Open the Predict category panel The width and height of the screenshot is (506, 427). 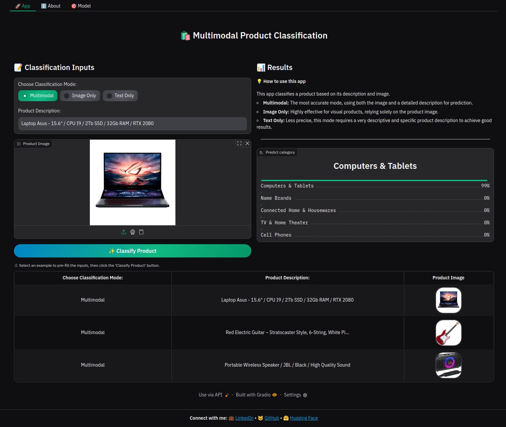pyautogui.click(x=277, y=152)
